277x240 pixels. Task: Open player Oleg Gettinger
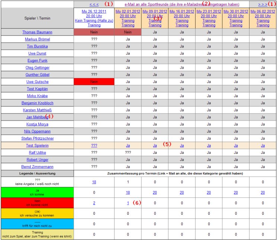[38, 68]
